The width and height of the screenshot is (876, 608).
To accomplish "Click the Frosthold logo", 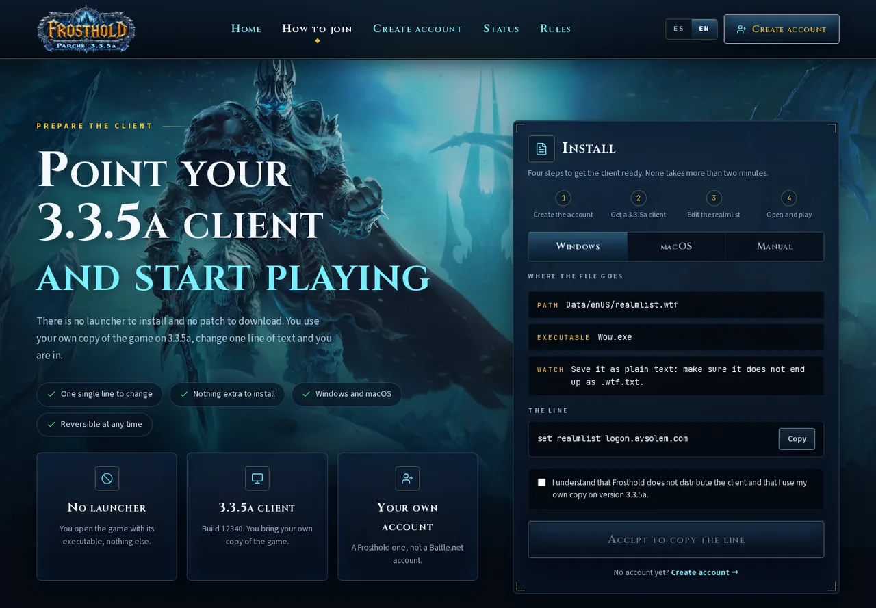I will pyautogui.click(x=86, y=29).
